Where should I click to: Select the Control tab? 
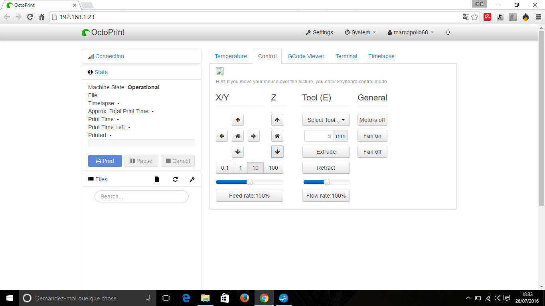[x=267, y=56]
